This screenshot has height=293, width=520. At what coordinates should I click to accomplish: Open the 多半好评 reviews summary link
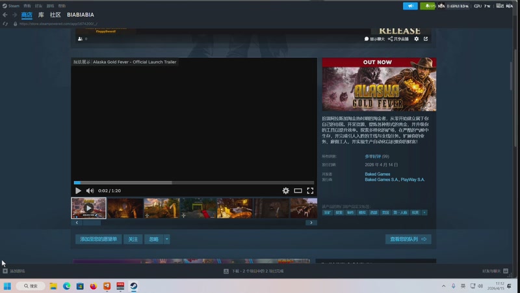click(x=372, y=156)
